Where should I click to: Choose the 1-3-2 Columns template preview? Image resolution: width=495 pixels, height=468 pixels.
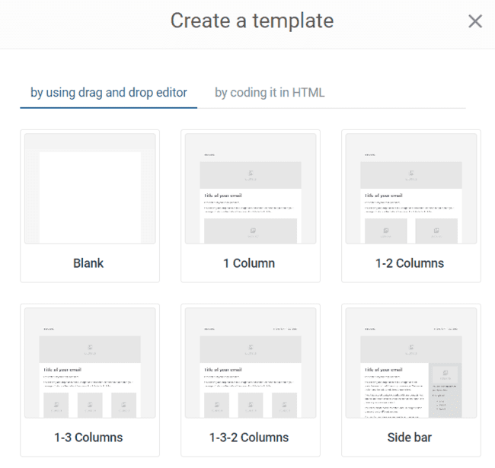tap(251, 363)
